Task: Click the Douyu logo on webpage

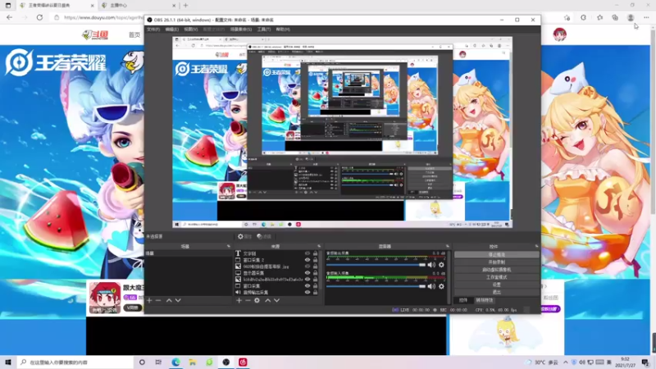Action: point(95,34)
